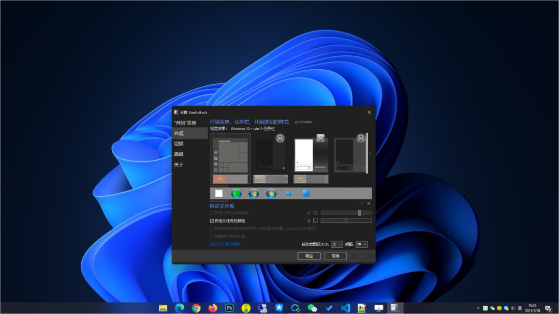The height and width of the screenshot is (314, 559).
Task: Open Visual Studio Code from the taskbar
Action: [x=345, y=308]
